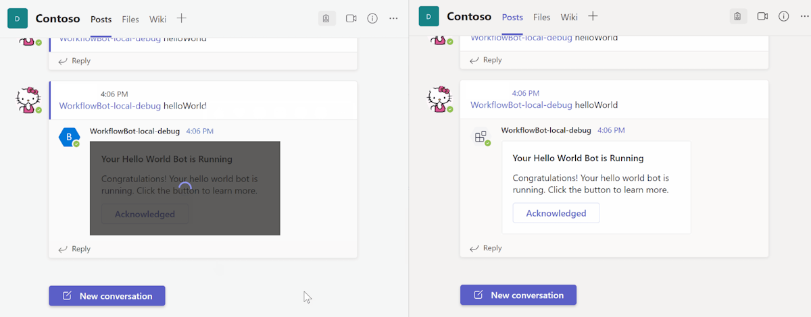Click the 4:06 PM timestamp above left helloWorld message
Image resolution: width=811 pixels, height=317 pixels.
pyautogui.click(x=114, y=94)
